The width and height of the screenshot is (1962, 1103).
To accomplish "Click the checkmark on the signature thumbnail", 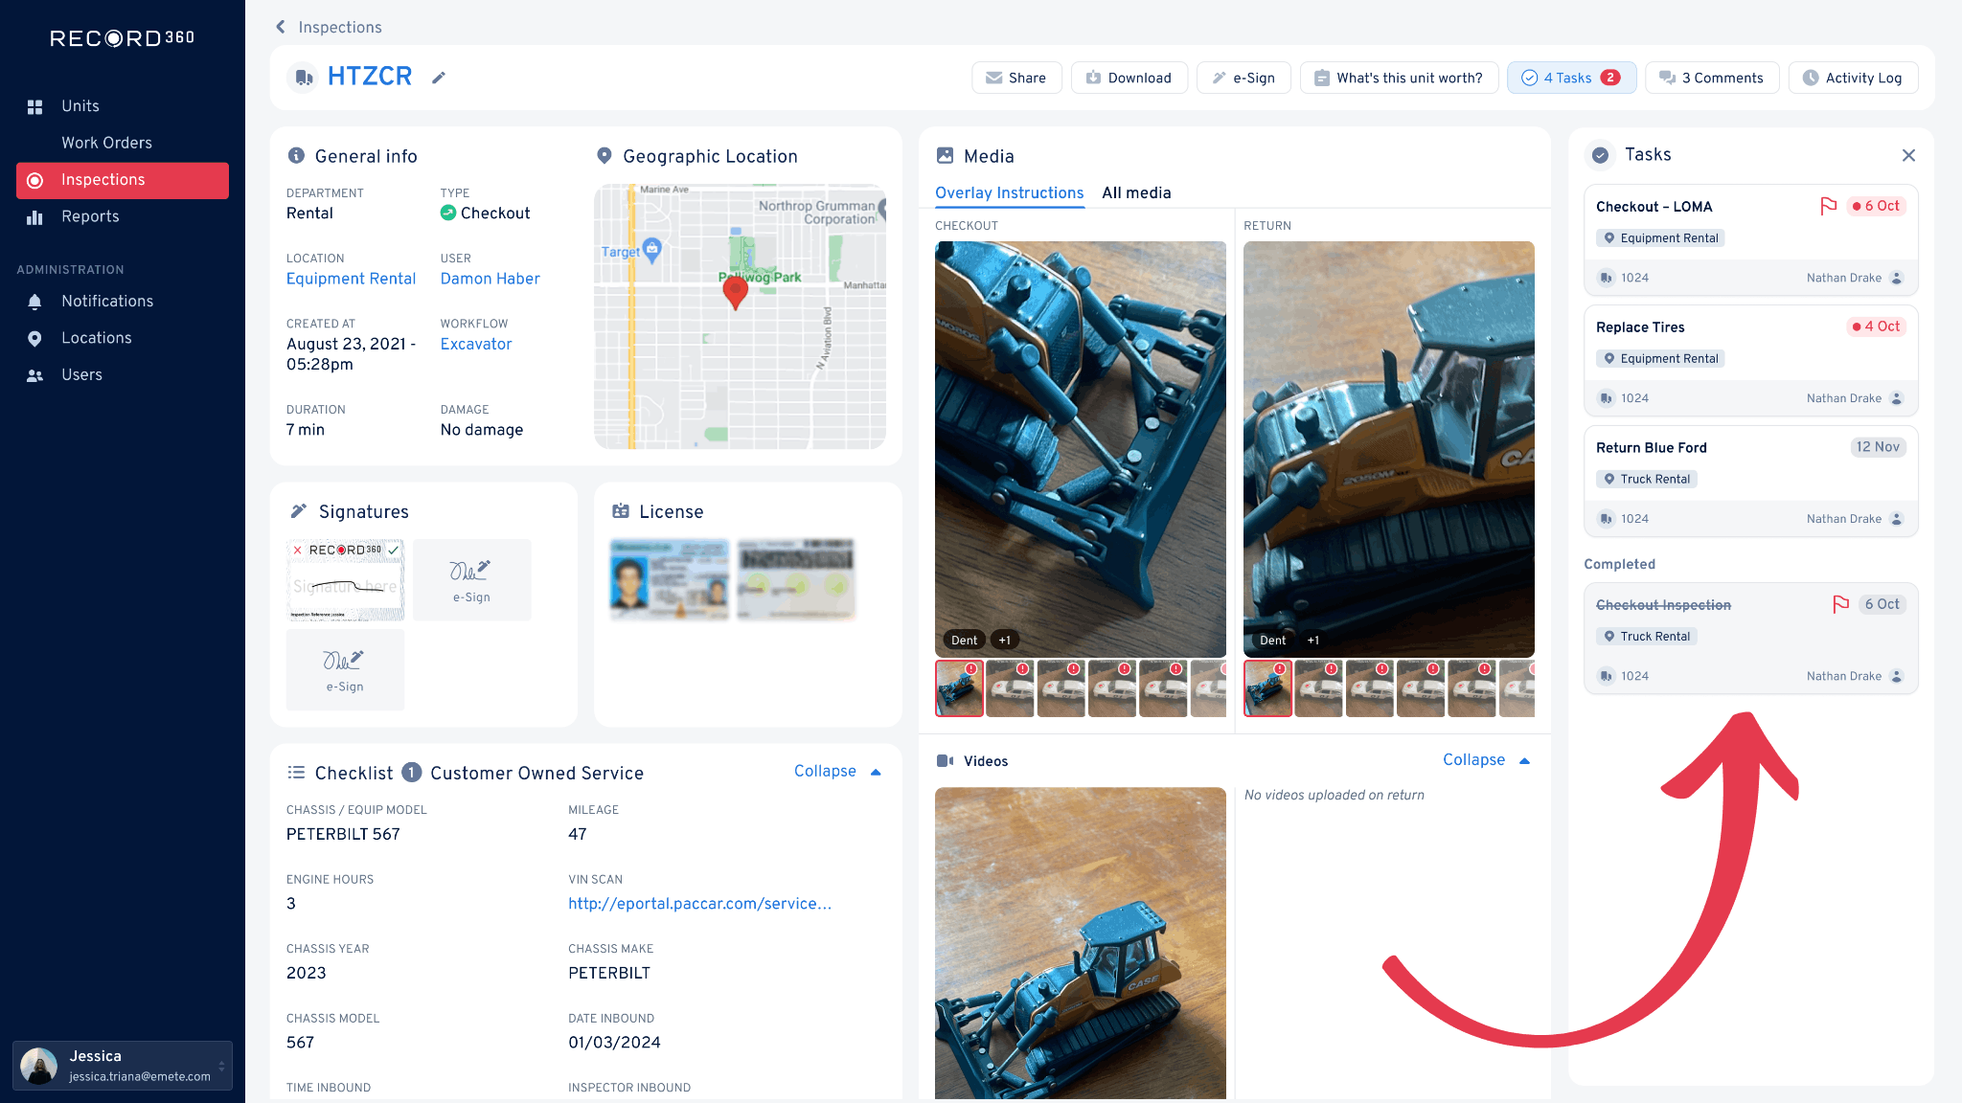I will tap(394, 550).
